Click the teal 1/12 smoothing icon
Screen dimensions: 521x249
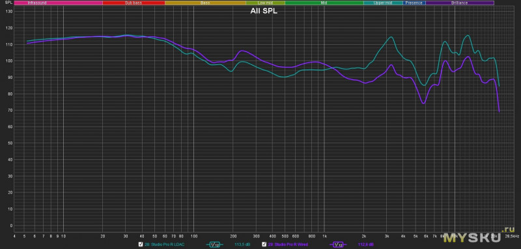coord(215,244)
